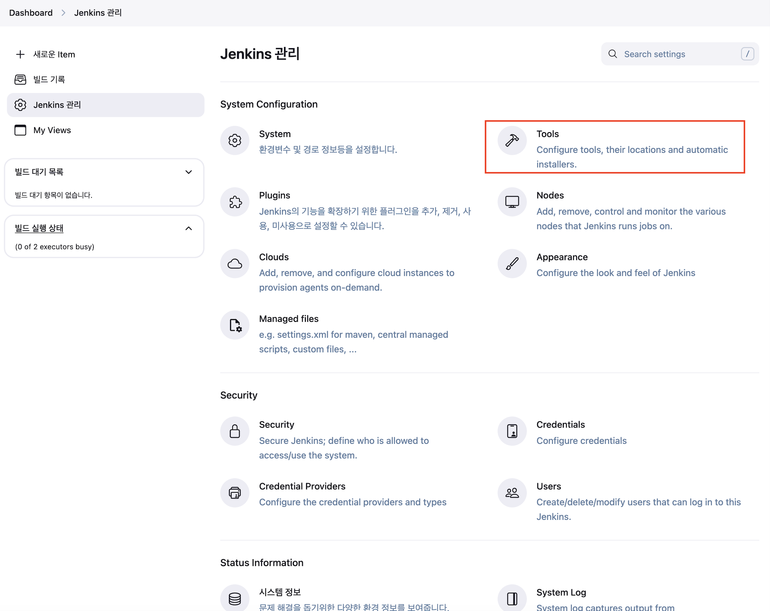Collapse the 빌드 실행 상태 panel chevron
Screen dimensions: 770x611
click(189, 228)
